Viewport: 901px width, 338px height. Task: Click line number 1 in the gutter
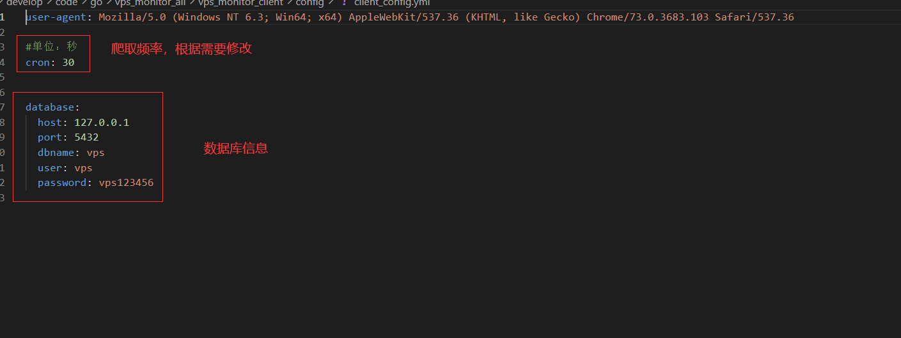pos(3,17)
